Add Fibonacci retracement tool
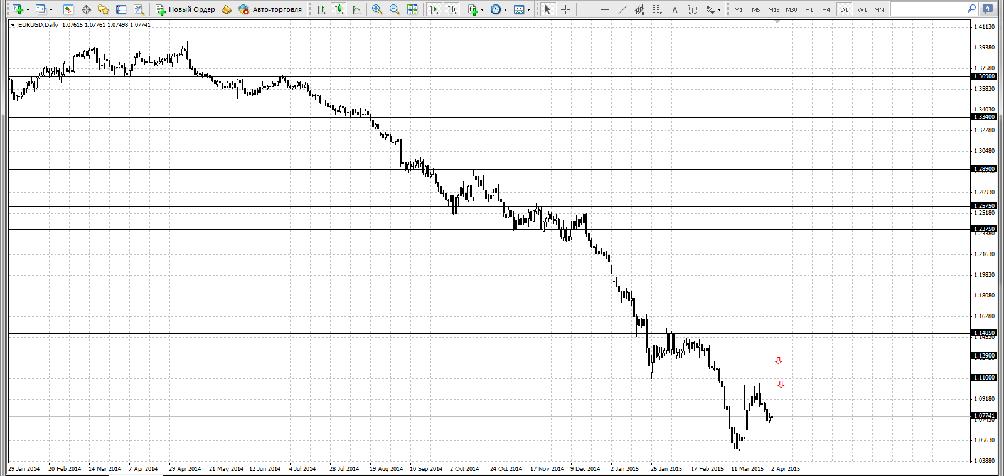 [x=658, y=9]
